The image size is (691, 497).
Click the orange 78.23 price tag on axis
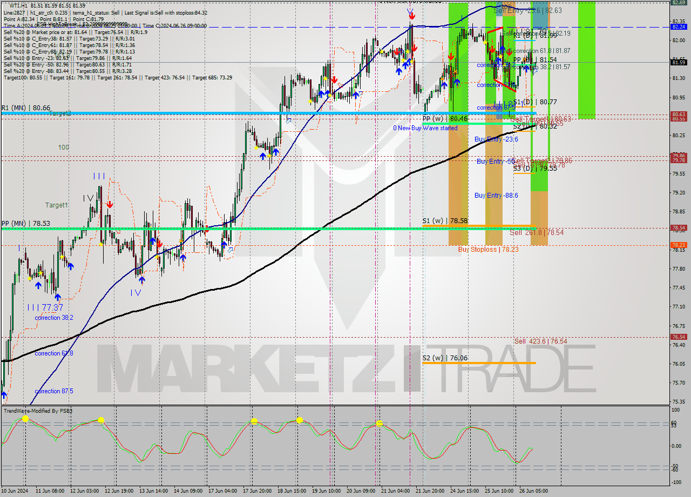[679, 245]
